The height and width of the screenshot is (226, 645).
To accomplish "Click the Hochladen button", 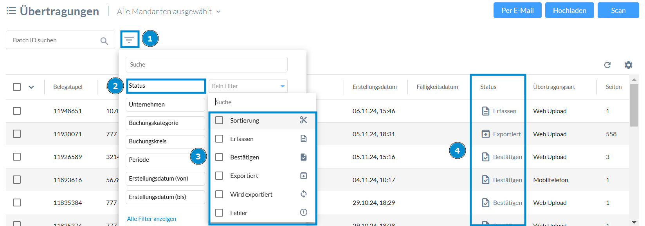I will (x=569, y=11).
